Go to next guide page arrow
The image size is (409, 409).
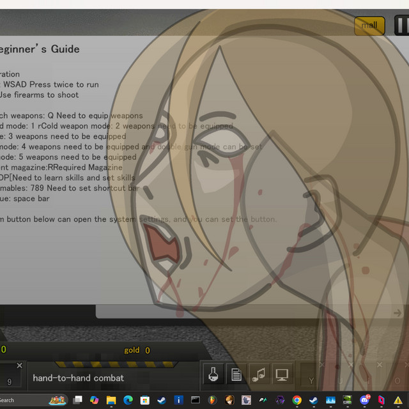[x=397, y=313]
